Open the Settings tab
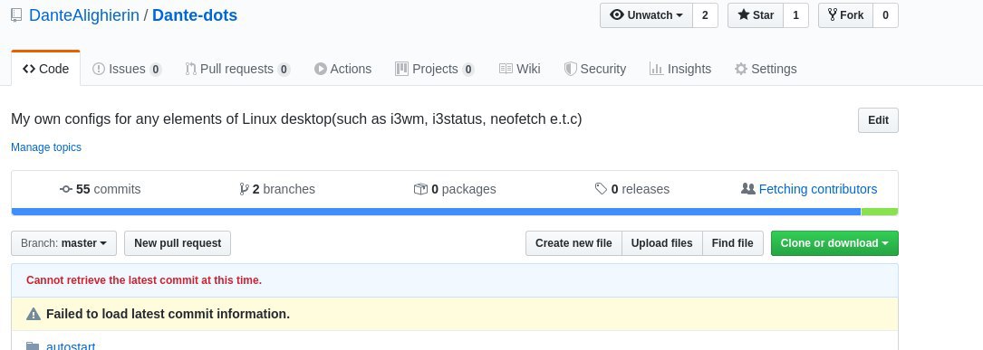 pyautogui.click(x=766, y=69)
